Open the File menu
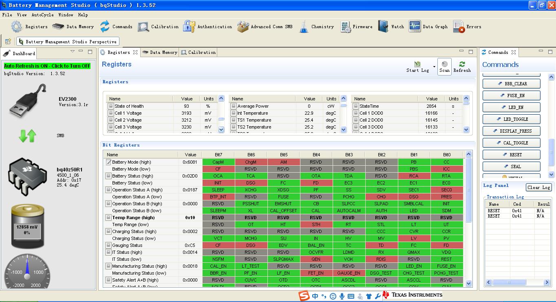The image size is (556, 302). click(x=7, y=15)
